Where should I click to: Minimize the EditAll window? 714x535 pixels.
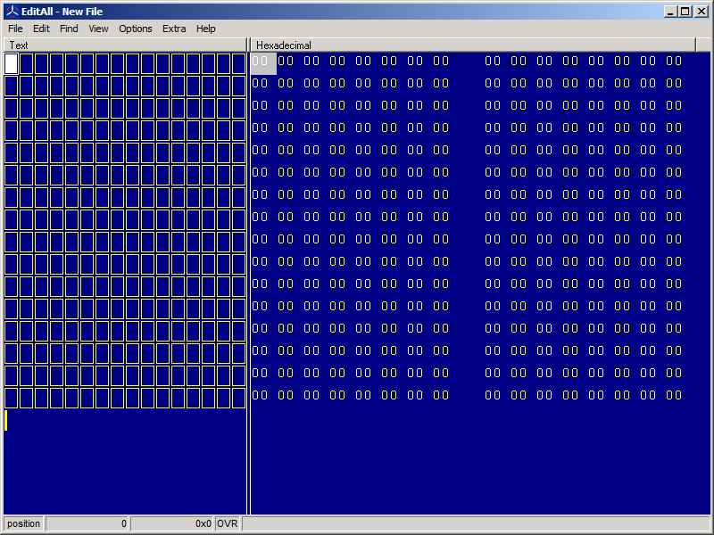(x=670, y=12)
